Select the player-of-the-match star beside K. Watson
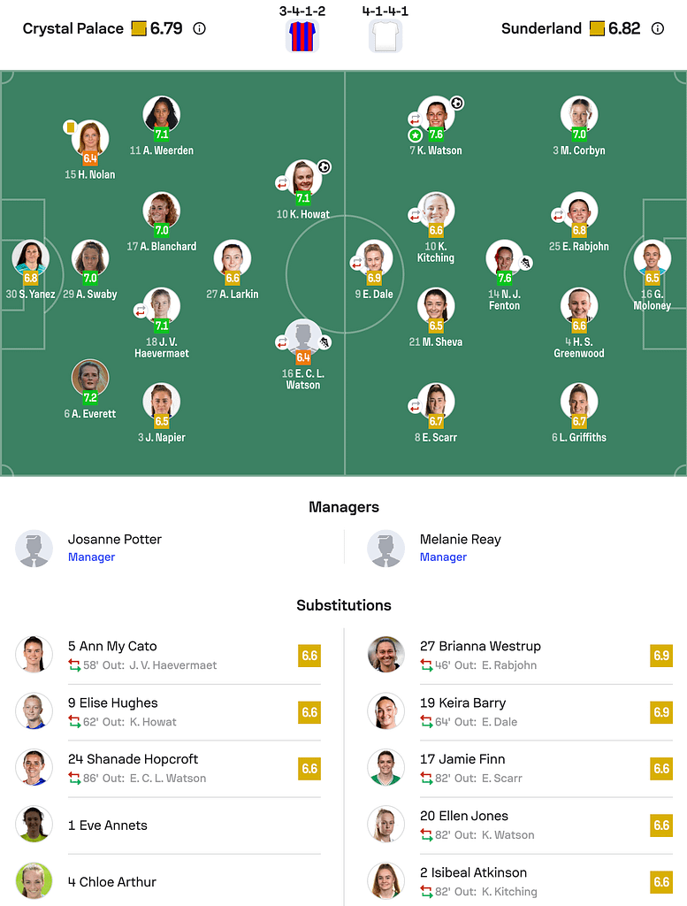Viewport: 687px width, 906px height. pos(415,135)
